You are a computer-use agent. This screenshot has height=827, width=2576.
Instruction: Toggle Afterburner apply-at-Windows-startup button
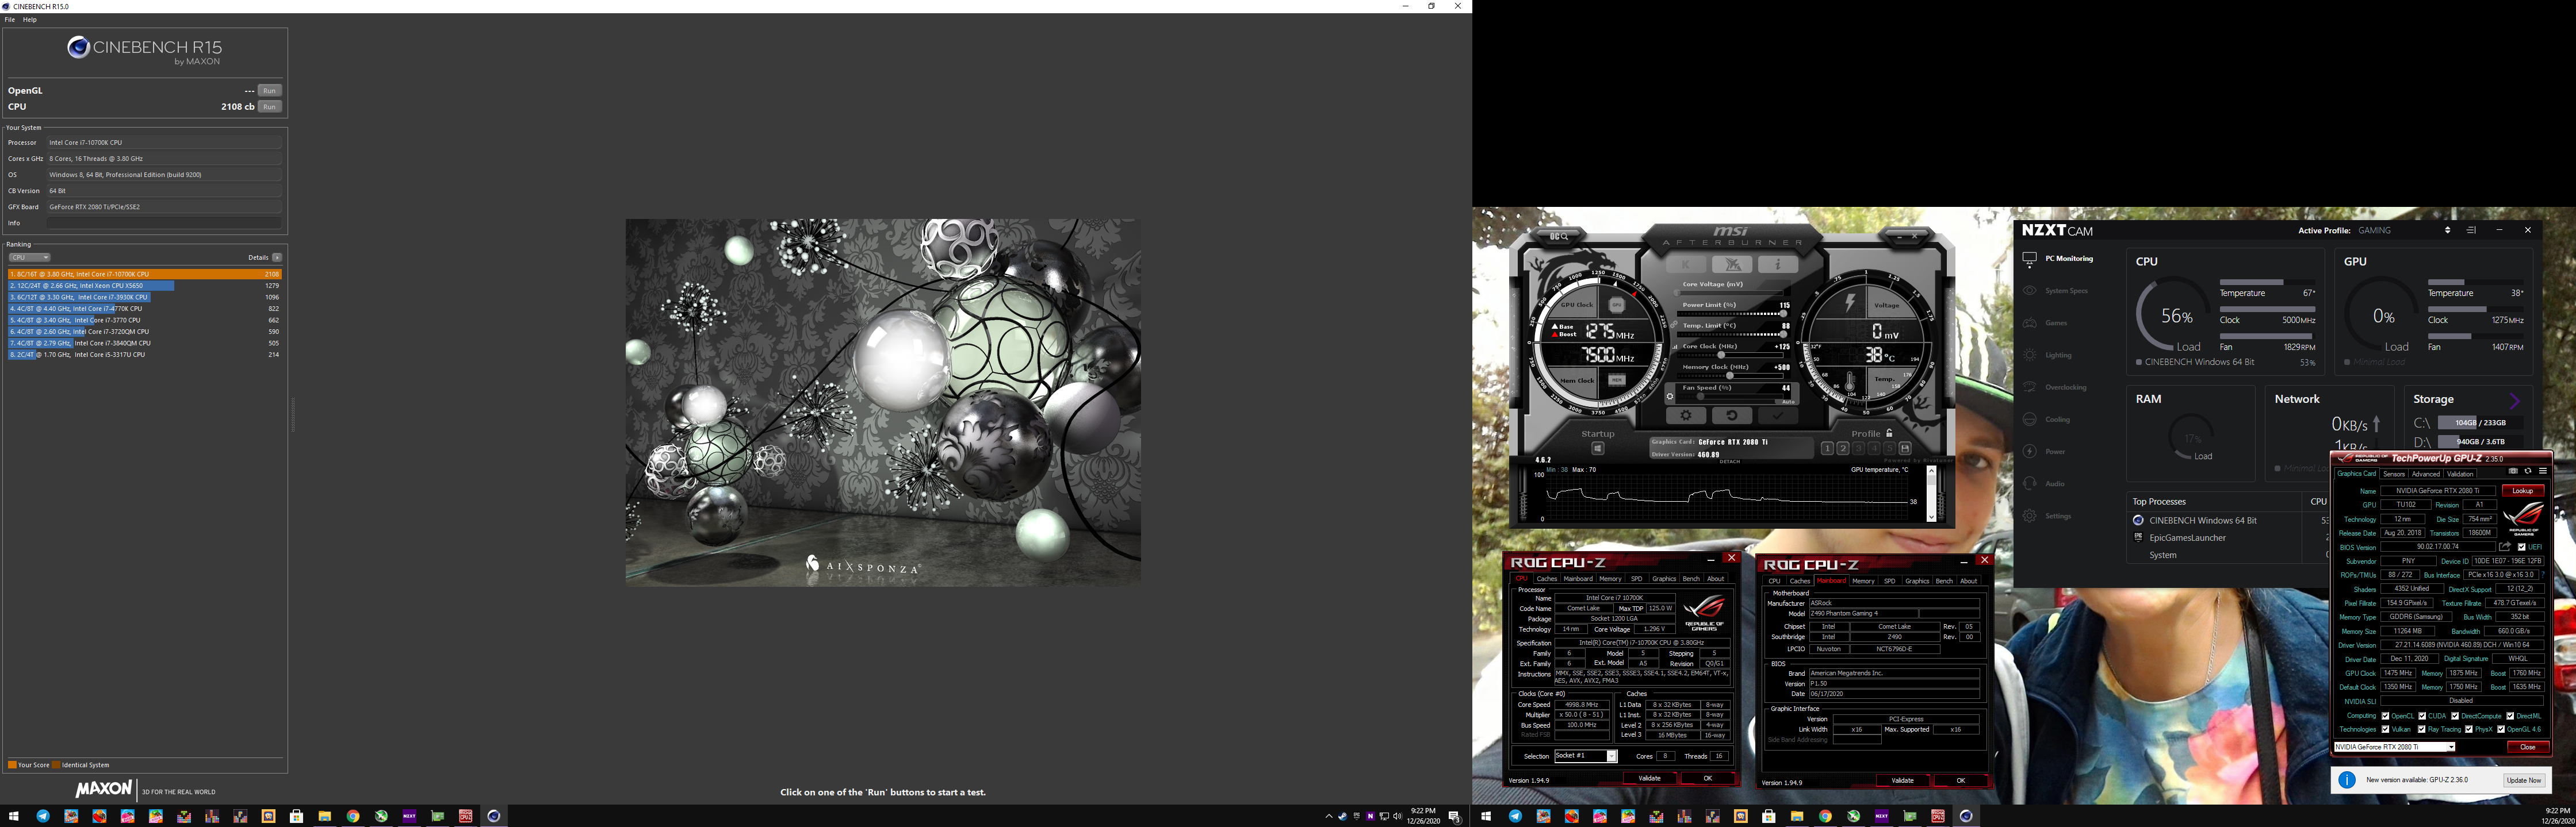1598,448
